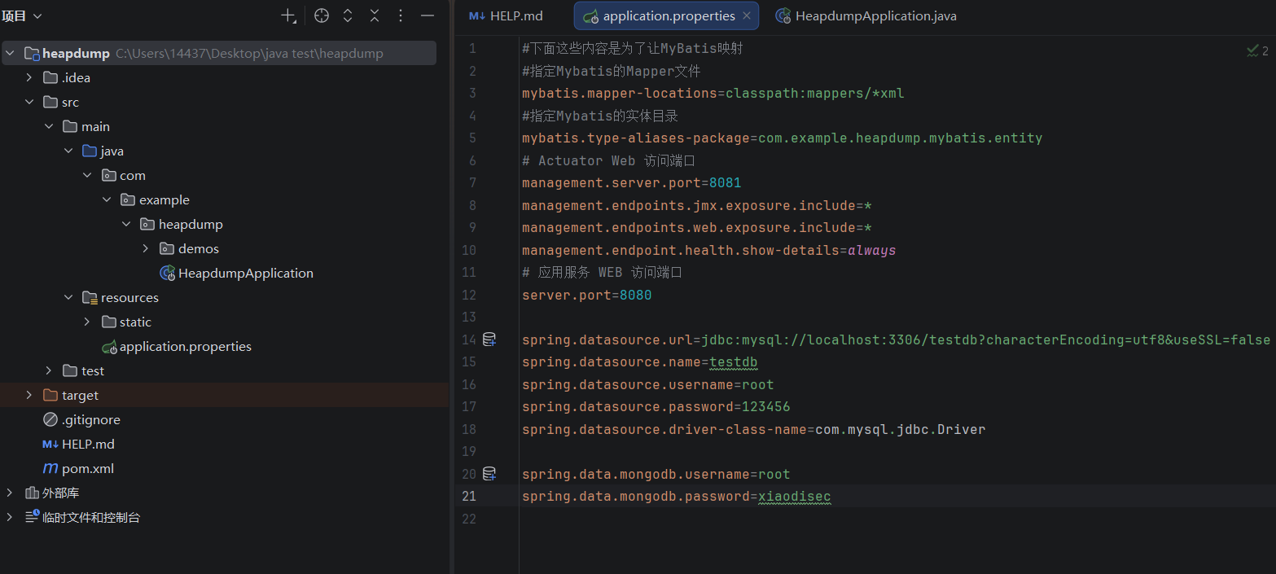Select the .gitignore file

click(91, 420)
